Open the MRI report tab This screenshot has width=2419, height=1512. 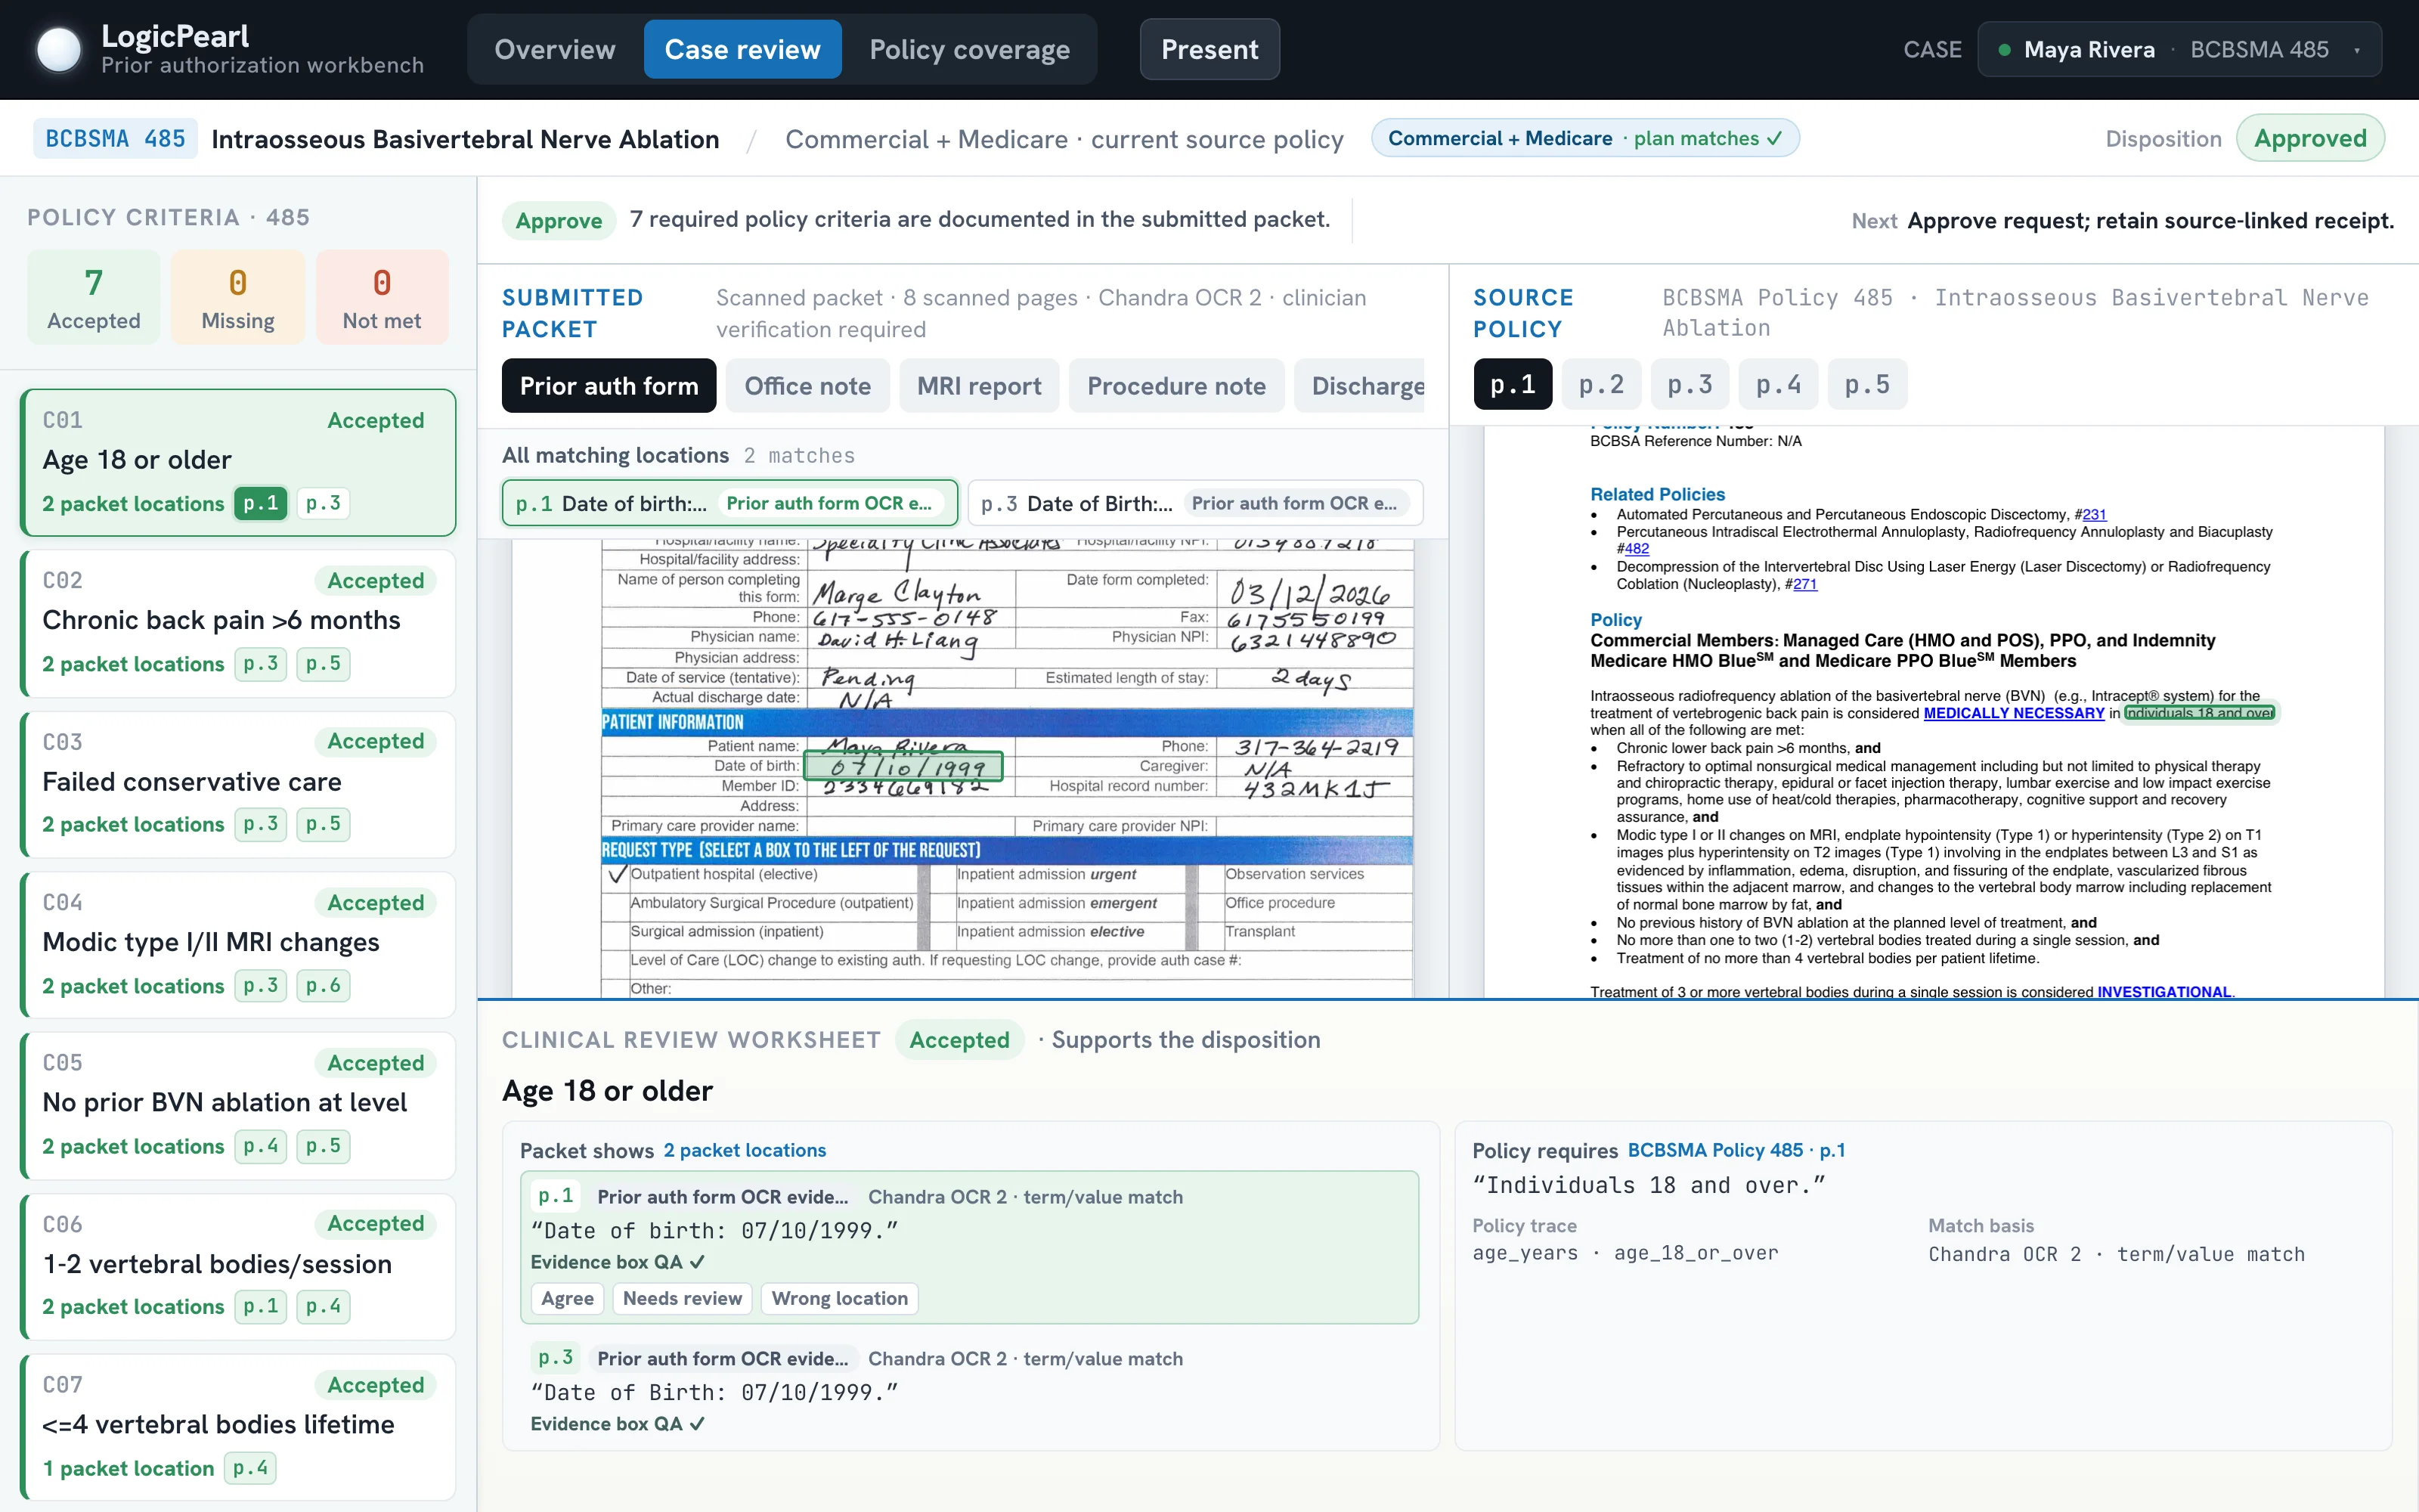[979, 386]
